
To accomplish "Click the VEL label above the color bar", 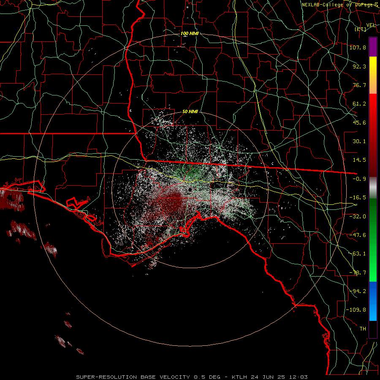I will [x=371, y=25].
